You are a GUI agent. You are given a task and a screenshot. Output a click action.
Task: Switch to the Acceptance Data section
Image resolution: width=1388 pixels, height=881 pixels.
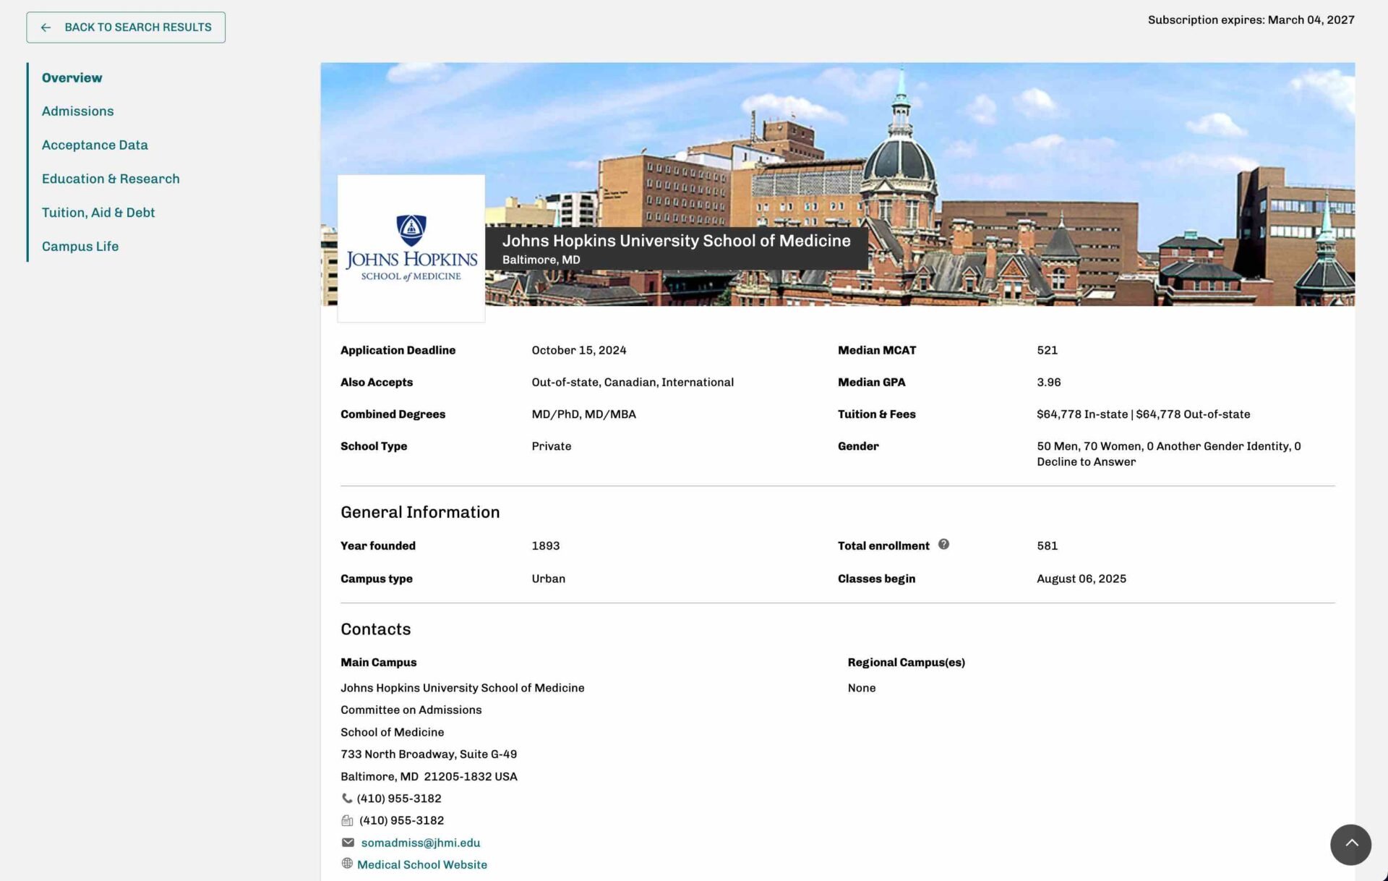pyautogui.click(x=95, y=145)
